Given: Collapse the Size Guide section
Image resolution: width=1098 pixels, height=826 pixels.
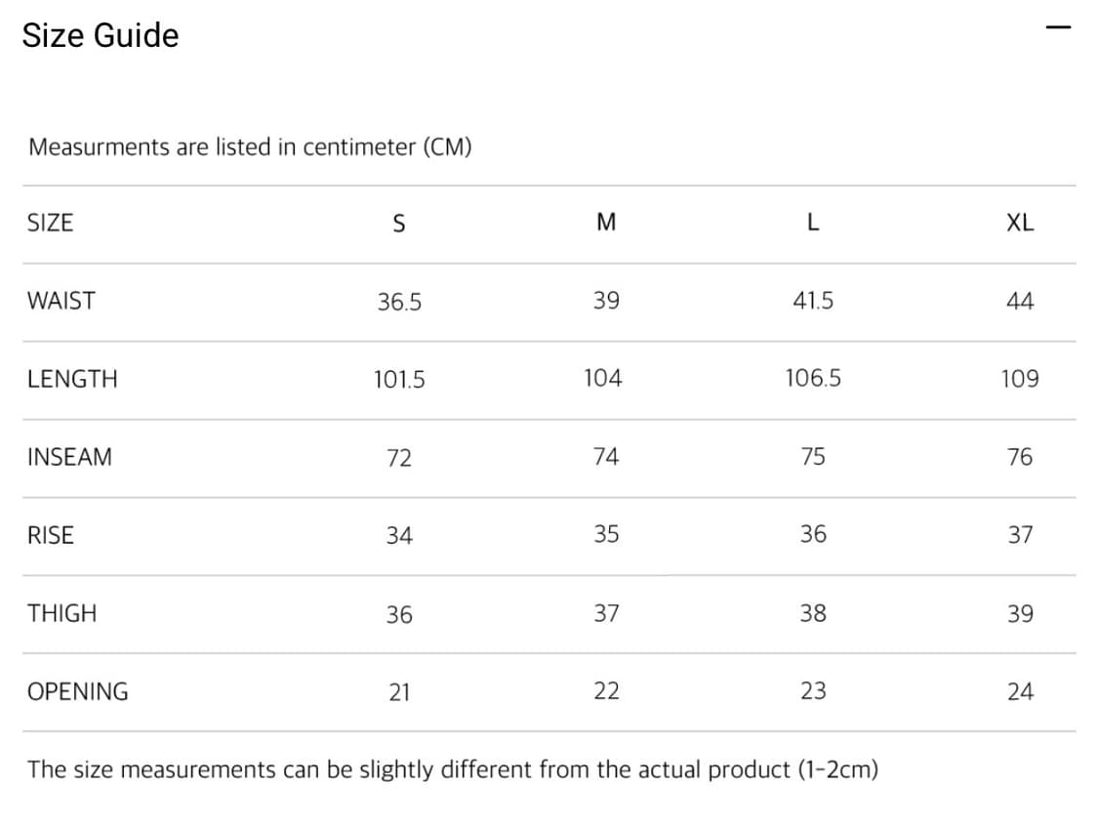Looking at the screenshot, I should point(1058,27).
